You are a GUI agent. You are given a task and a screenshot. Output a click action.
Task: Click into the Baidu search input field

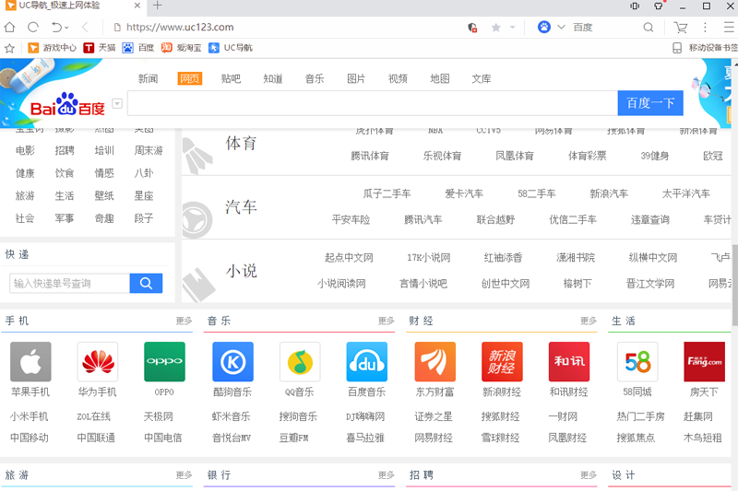tap(371, 103)
